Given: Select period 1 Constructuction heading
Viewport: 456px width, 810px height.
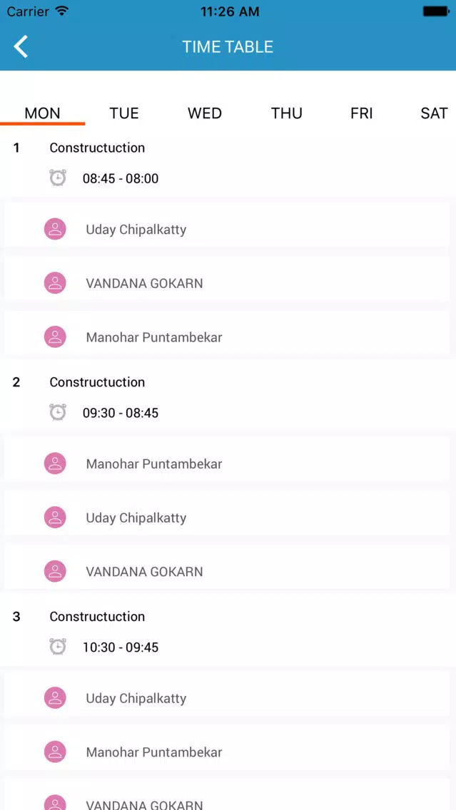Looking at the screenshot, I should coord(97,148).
